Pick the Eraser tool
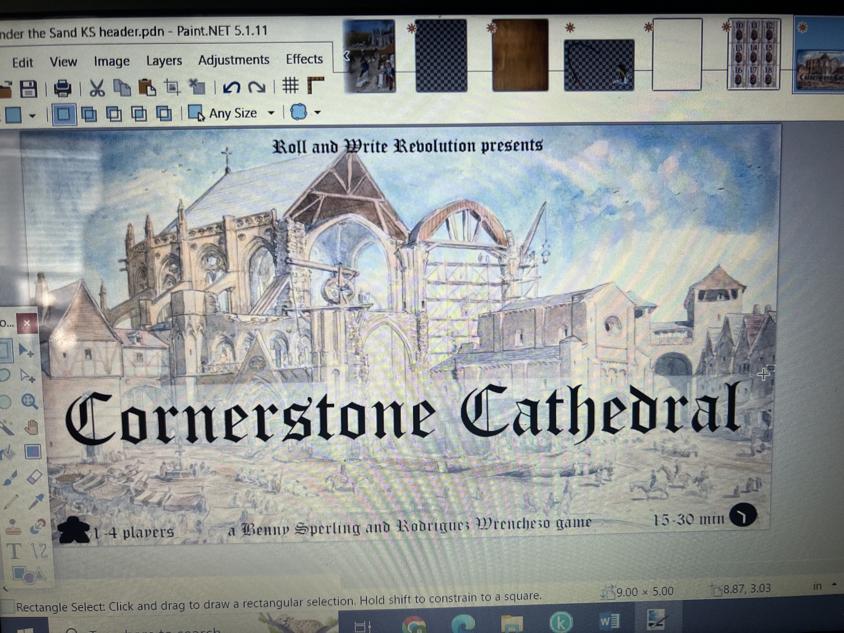 (34, 477)
